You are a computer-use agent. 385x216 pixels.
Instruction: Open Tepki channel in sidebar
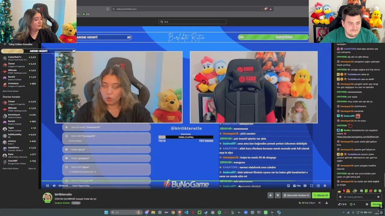pyautogui.click(x=19, y=129)
